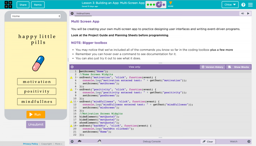Click the warning triangle on line 7

tap(71, 89)
